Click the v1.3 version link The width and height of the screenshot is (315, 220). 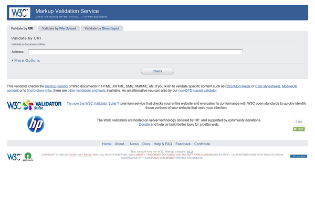190,152
